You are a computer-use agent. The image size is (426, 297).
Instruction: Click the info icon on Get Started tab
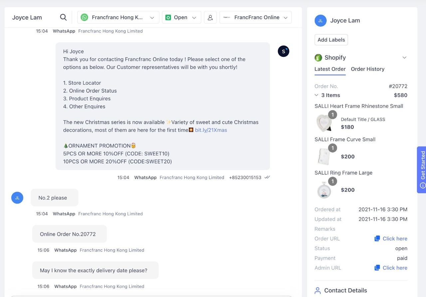pos(423,186)
